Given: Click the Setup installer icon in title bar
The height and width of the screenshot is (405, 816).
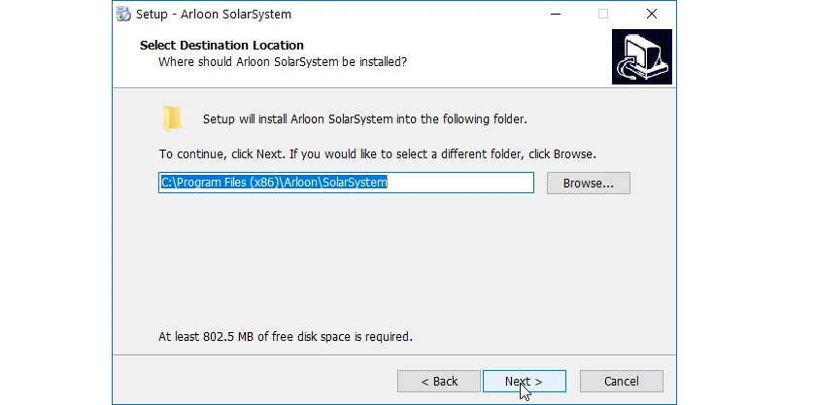Looking at the screenshot, I should [x=123, y=15].
